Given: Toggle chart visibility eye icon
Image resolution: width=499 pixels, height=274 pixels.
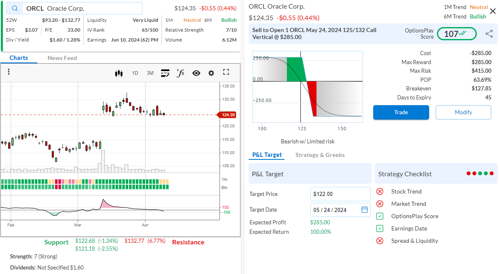Looking at the screenshot, I should click(196, 73).
